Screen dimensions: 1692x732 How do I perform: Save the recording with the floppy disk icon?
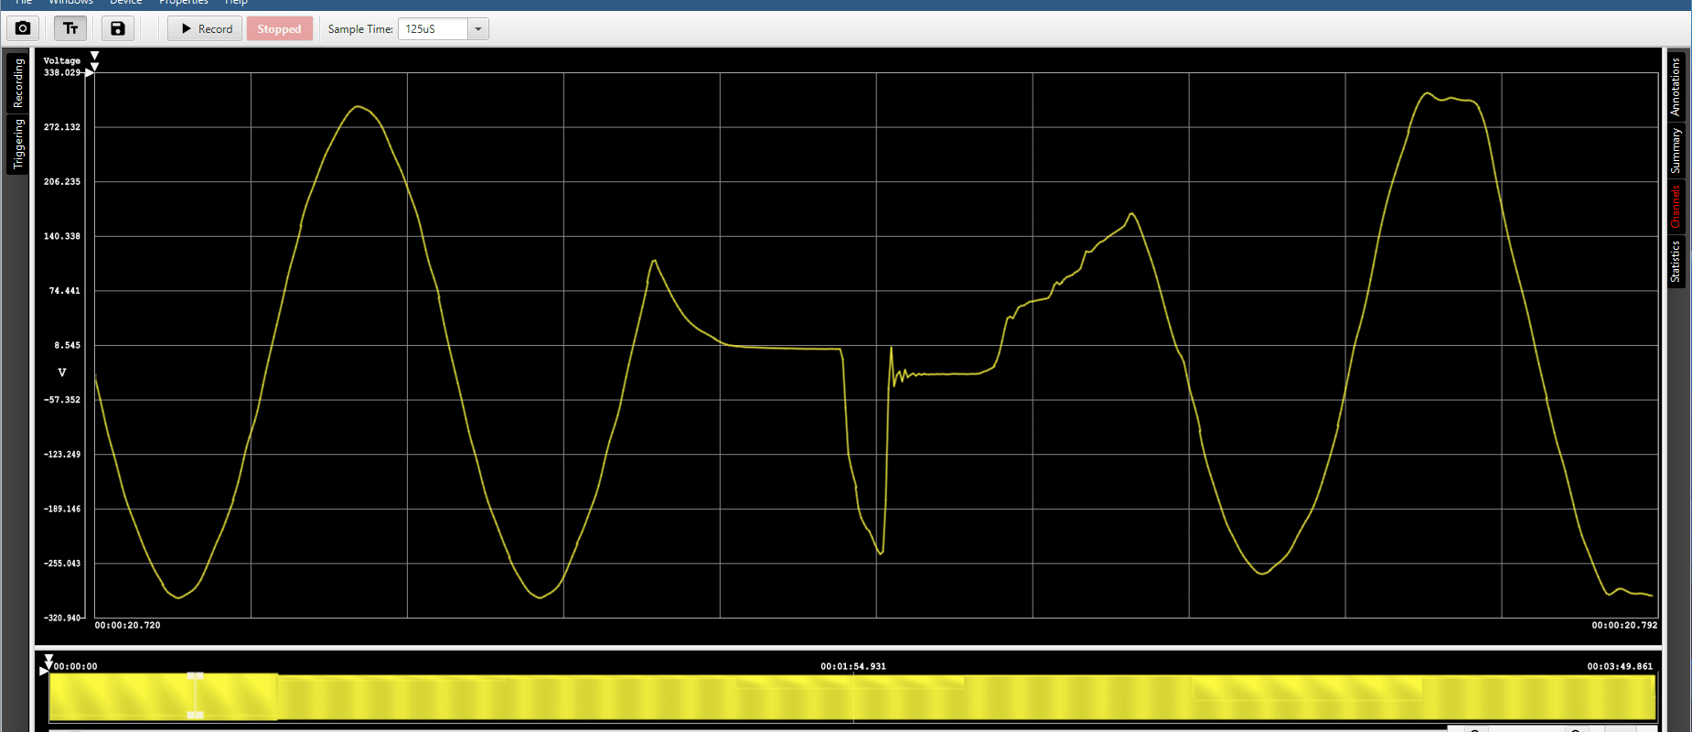click(x=118, y=28)
